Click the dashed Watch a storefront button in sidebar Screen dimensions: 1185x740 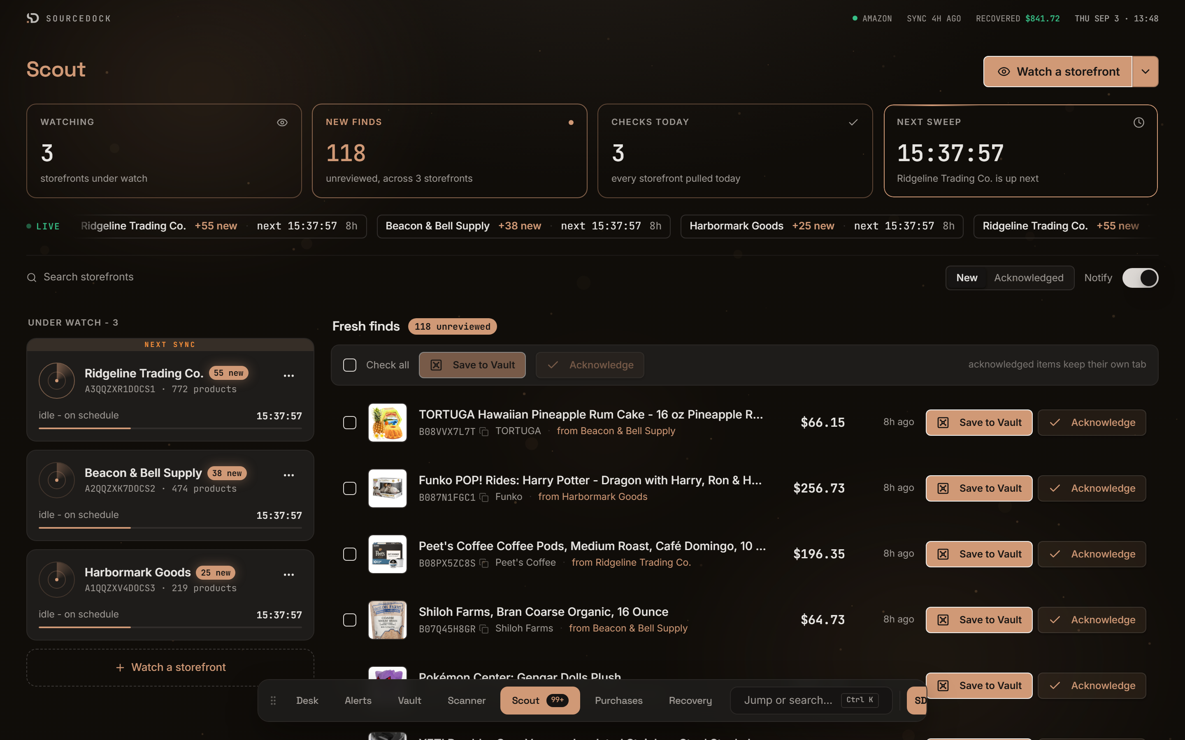170,667
